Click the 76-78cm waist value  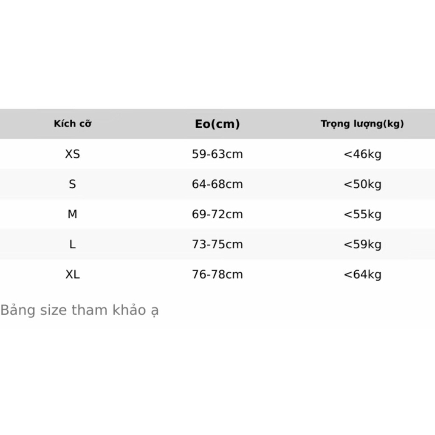[217, 274]
